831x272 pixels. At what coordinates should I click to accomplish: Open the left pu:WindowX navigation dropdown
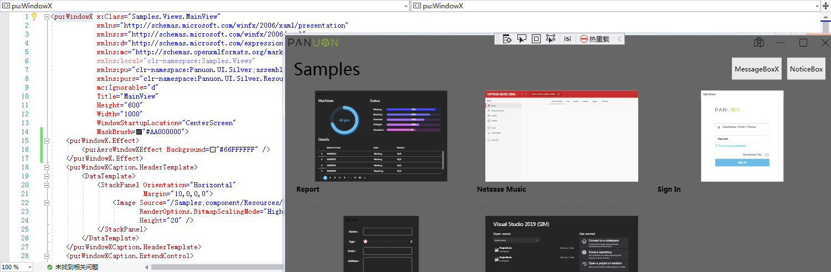point(405,6)
